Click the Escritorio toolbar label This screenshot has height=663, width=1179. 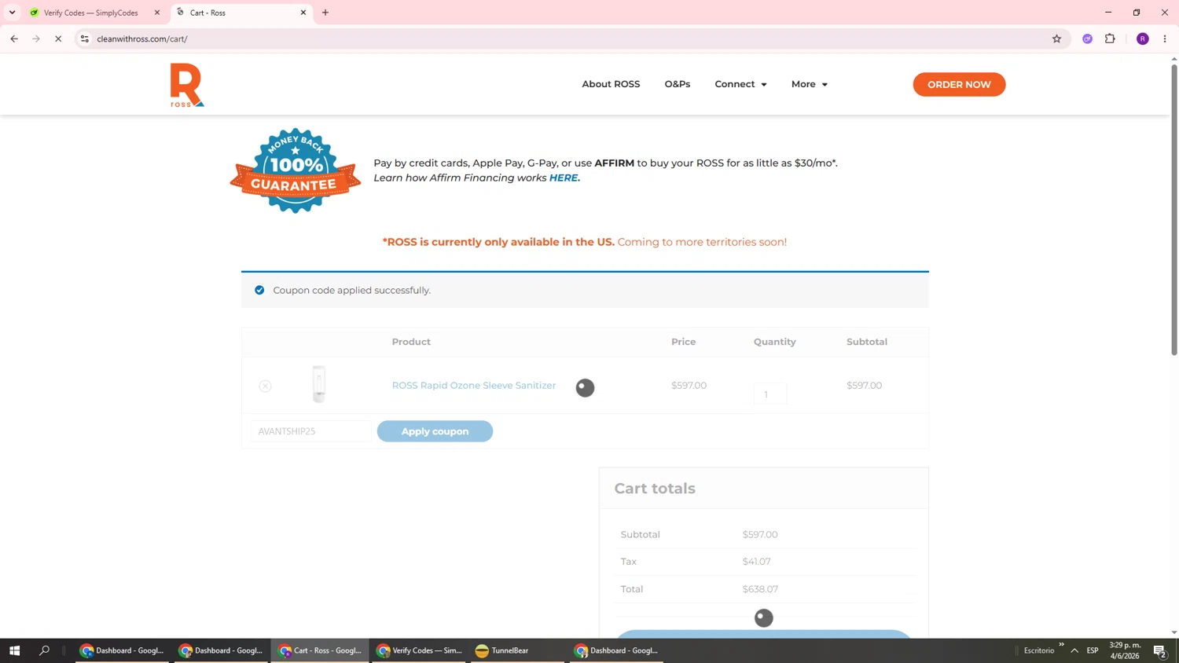[1039, 650]
